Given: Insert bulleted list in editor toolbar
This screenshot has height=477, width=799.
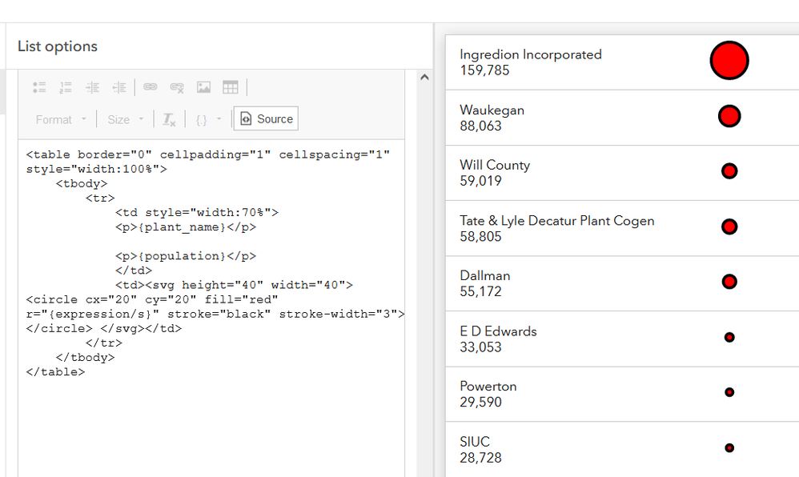Looking at the screenshot, I should (x=39, y=87).
